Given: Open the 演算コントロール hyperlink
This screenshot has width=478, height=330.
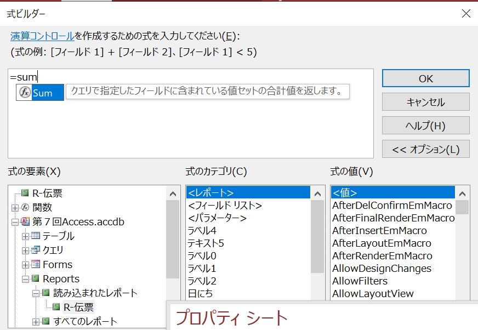Looking at the screenshot, I should [x=42, y=36].
